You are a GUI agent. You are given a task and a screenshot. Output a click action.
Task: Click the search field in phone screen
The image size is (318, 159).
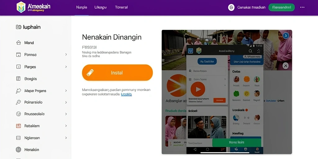coord(207,71)
